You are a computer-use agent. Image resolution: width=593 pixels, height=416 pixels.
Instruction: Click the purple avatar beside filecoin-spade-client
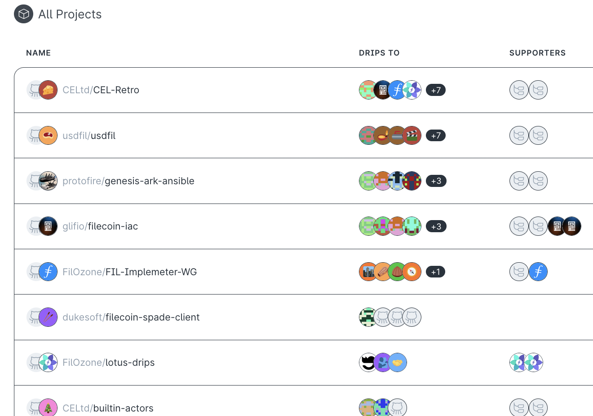click(48, 317)
